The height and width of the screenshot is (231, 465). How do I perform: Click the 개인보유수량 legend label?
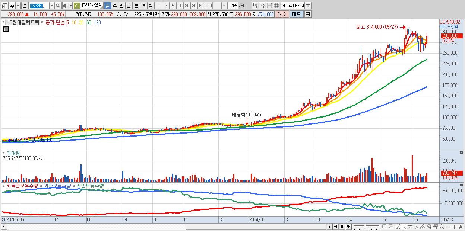[x=90, y=185]
